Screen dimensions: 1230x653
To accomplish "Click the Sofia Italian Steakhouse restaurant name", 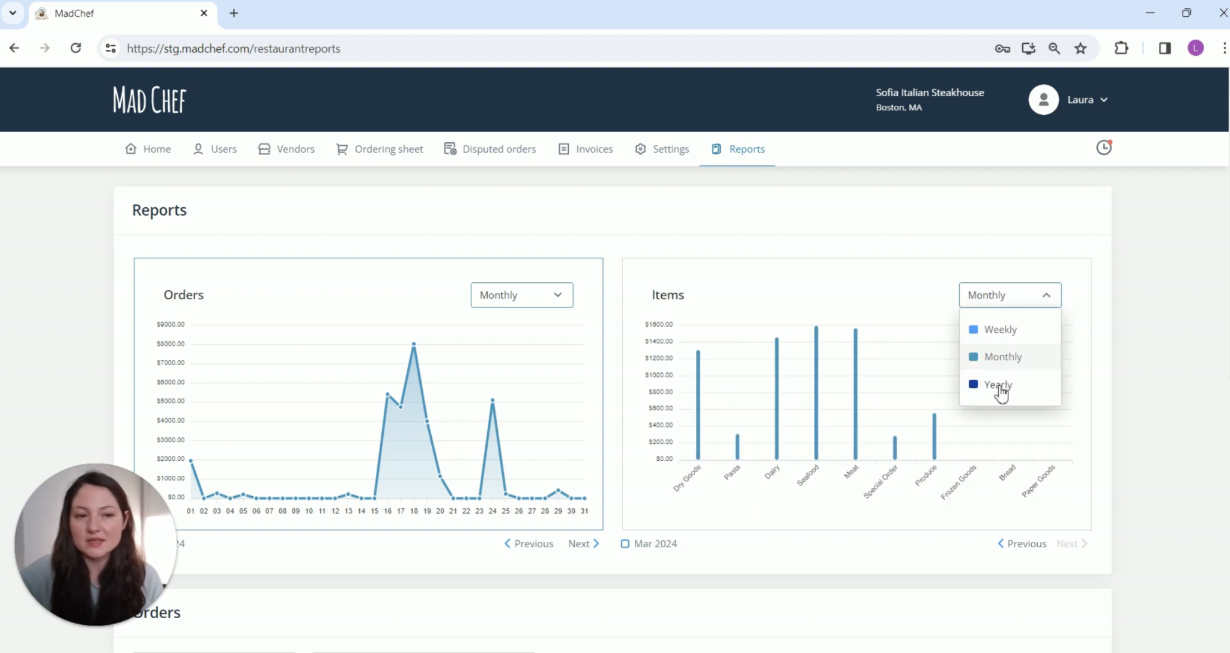I will (x=930, y=93).
